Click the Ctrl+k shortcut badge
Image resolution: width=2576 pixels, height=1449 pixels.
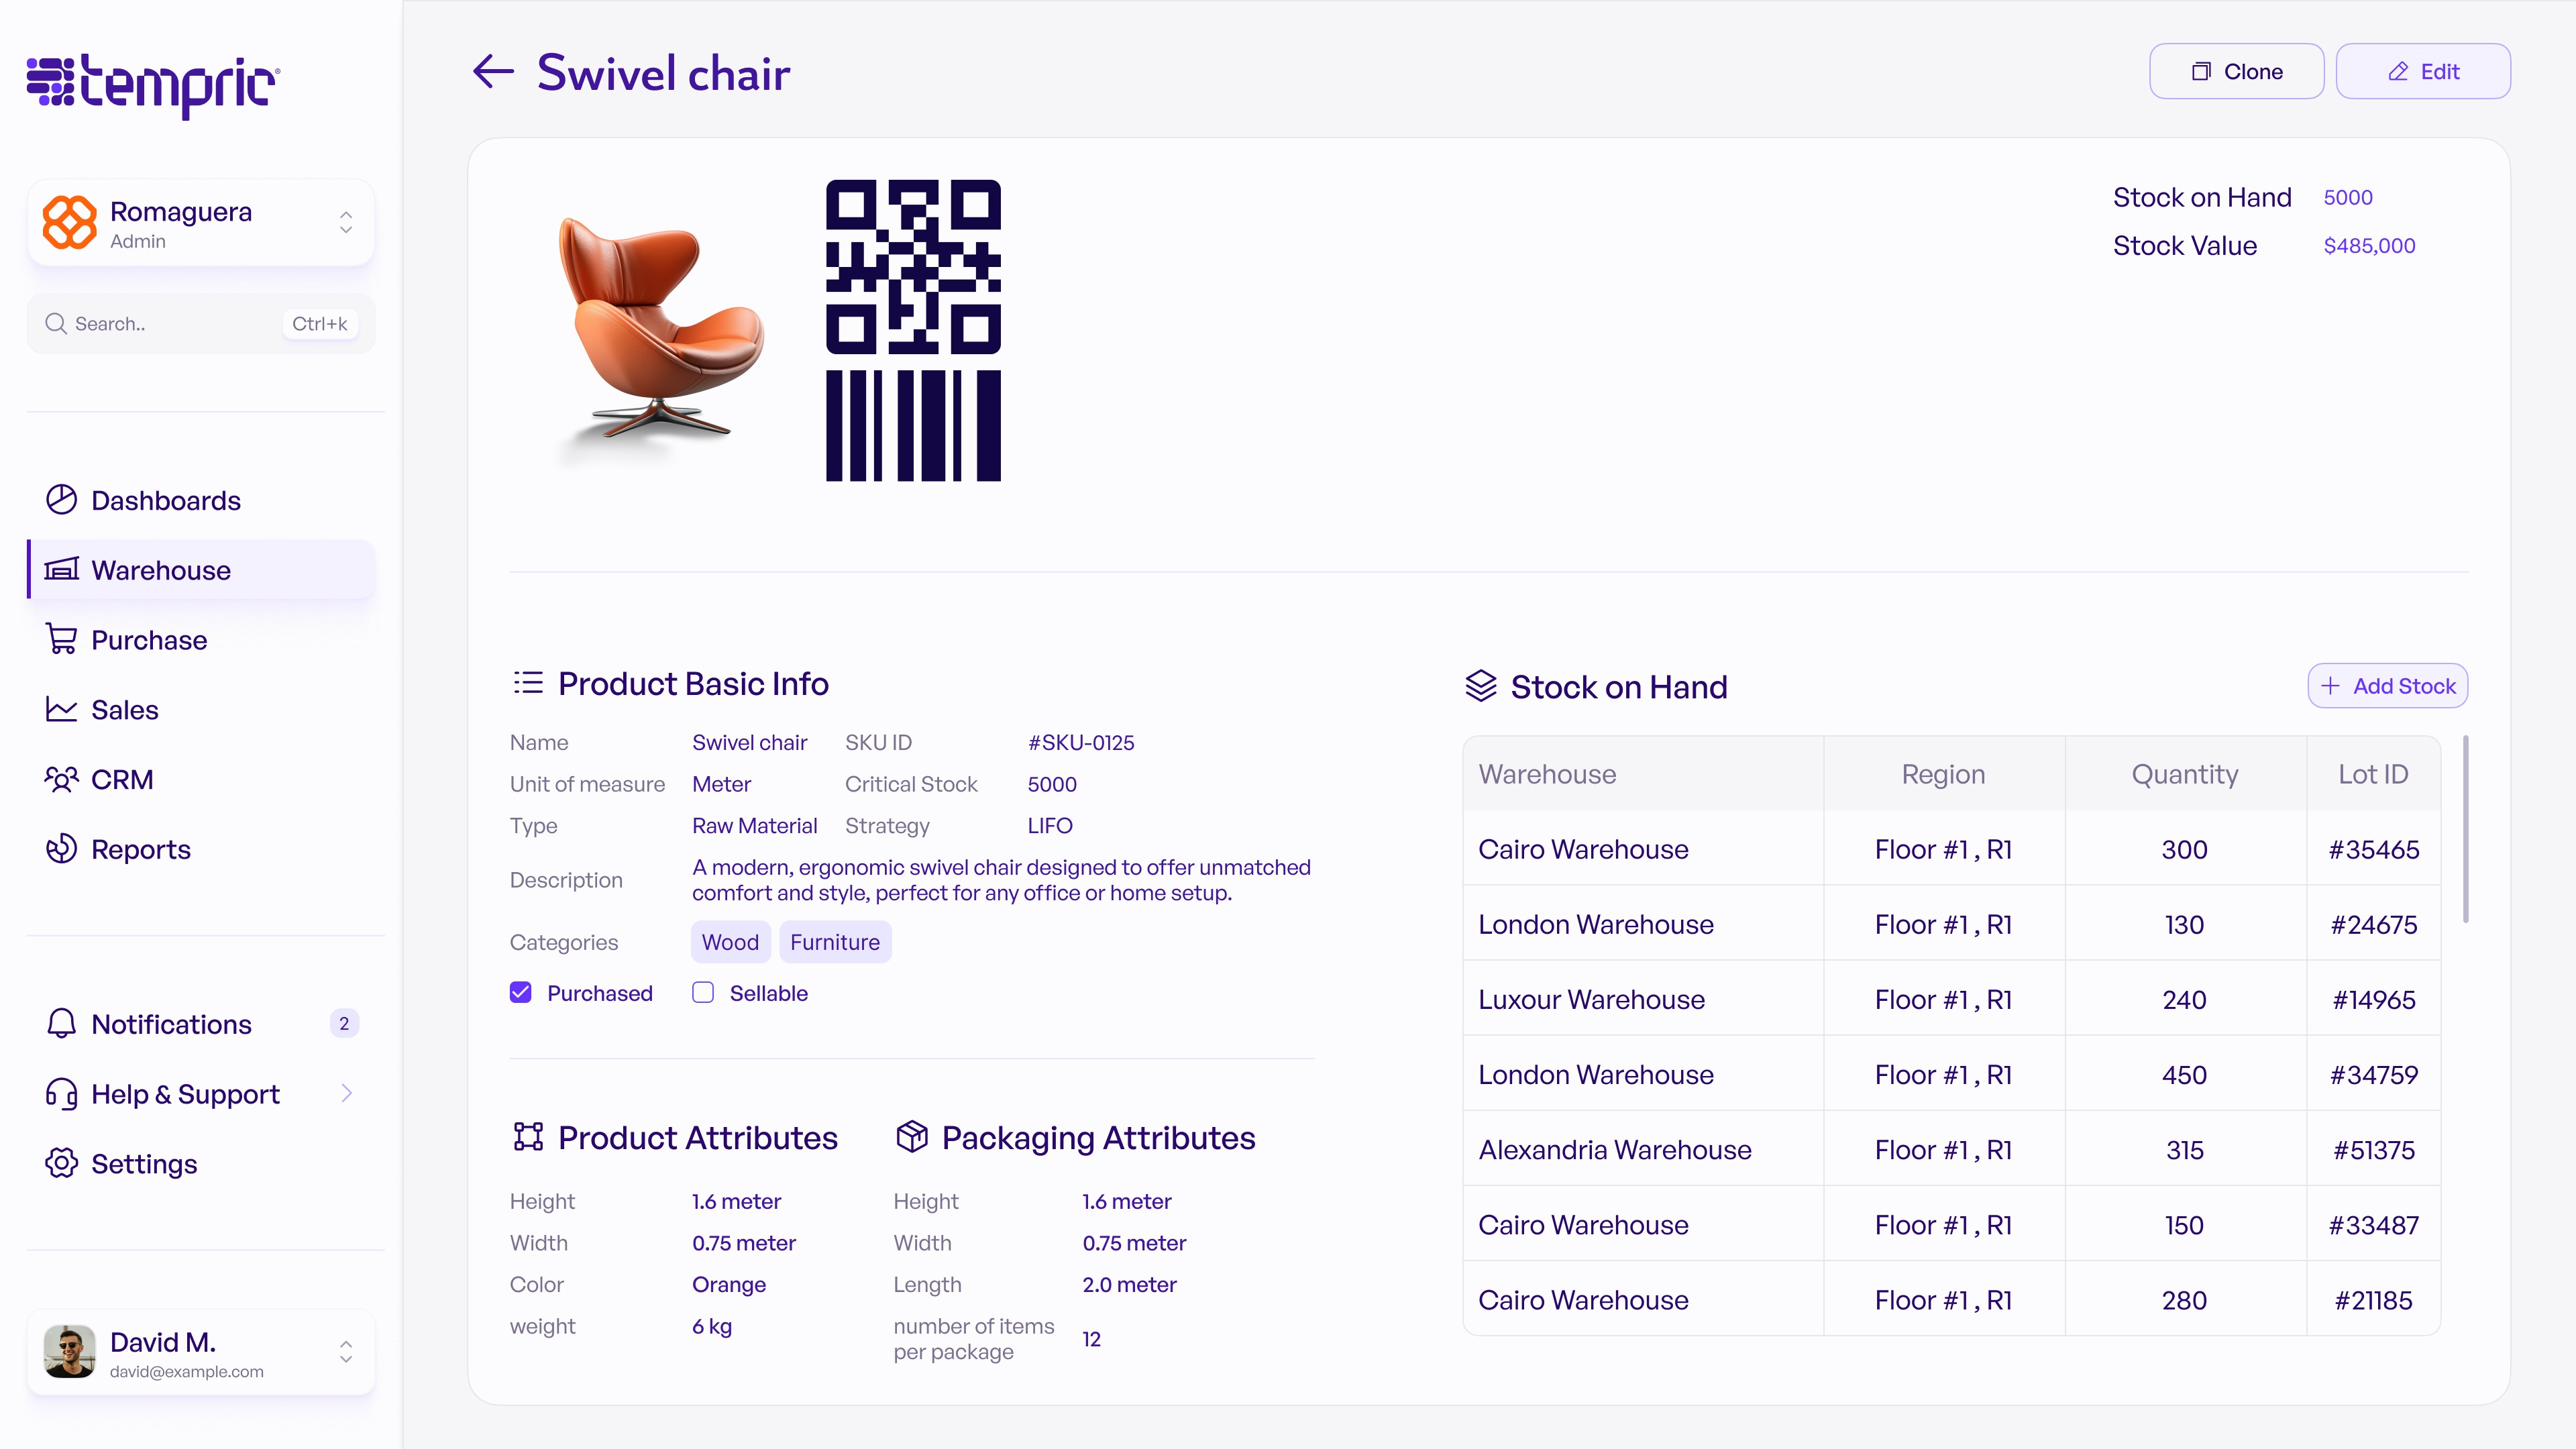320,324
